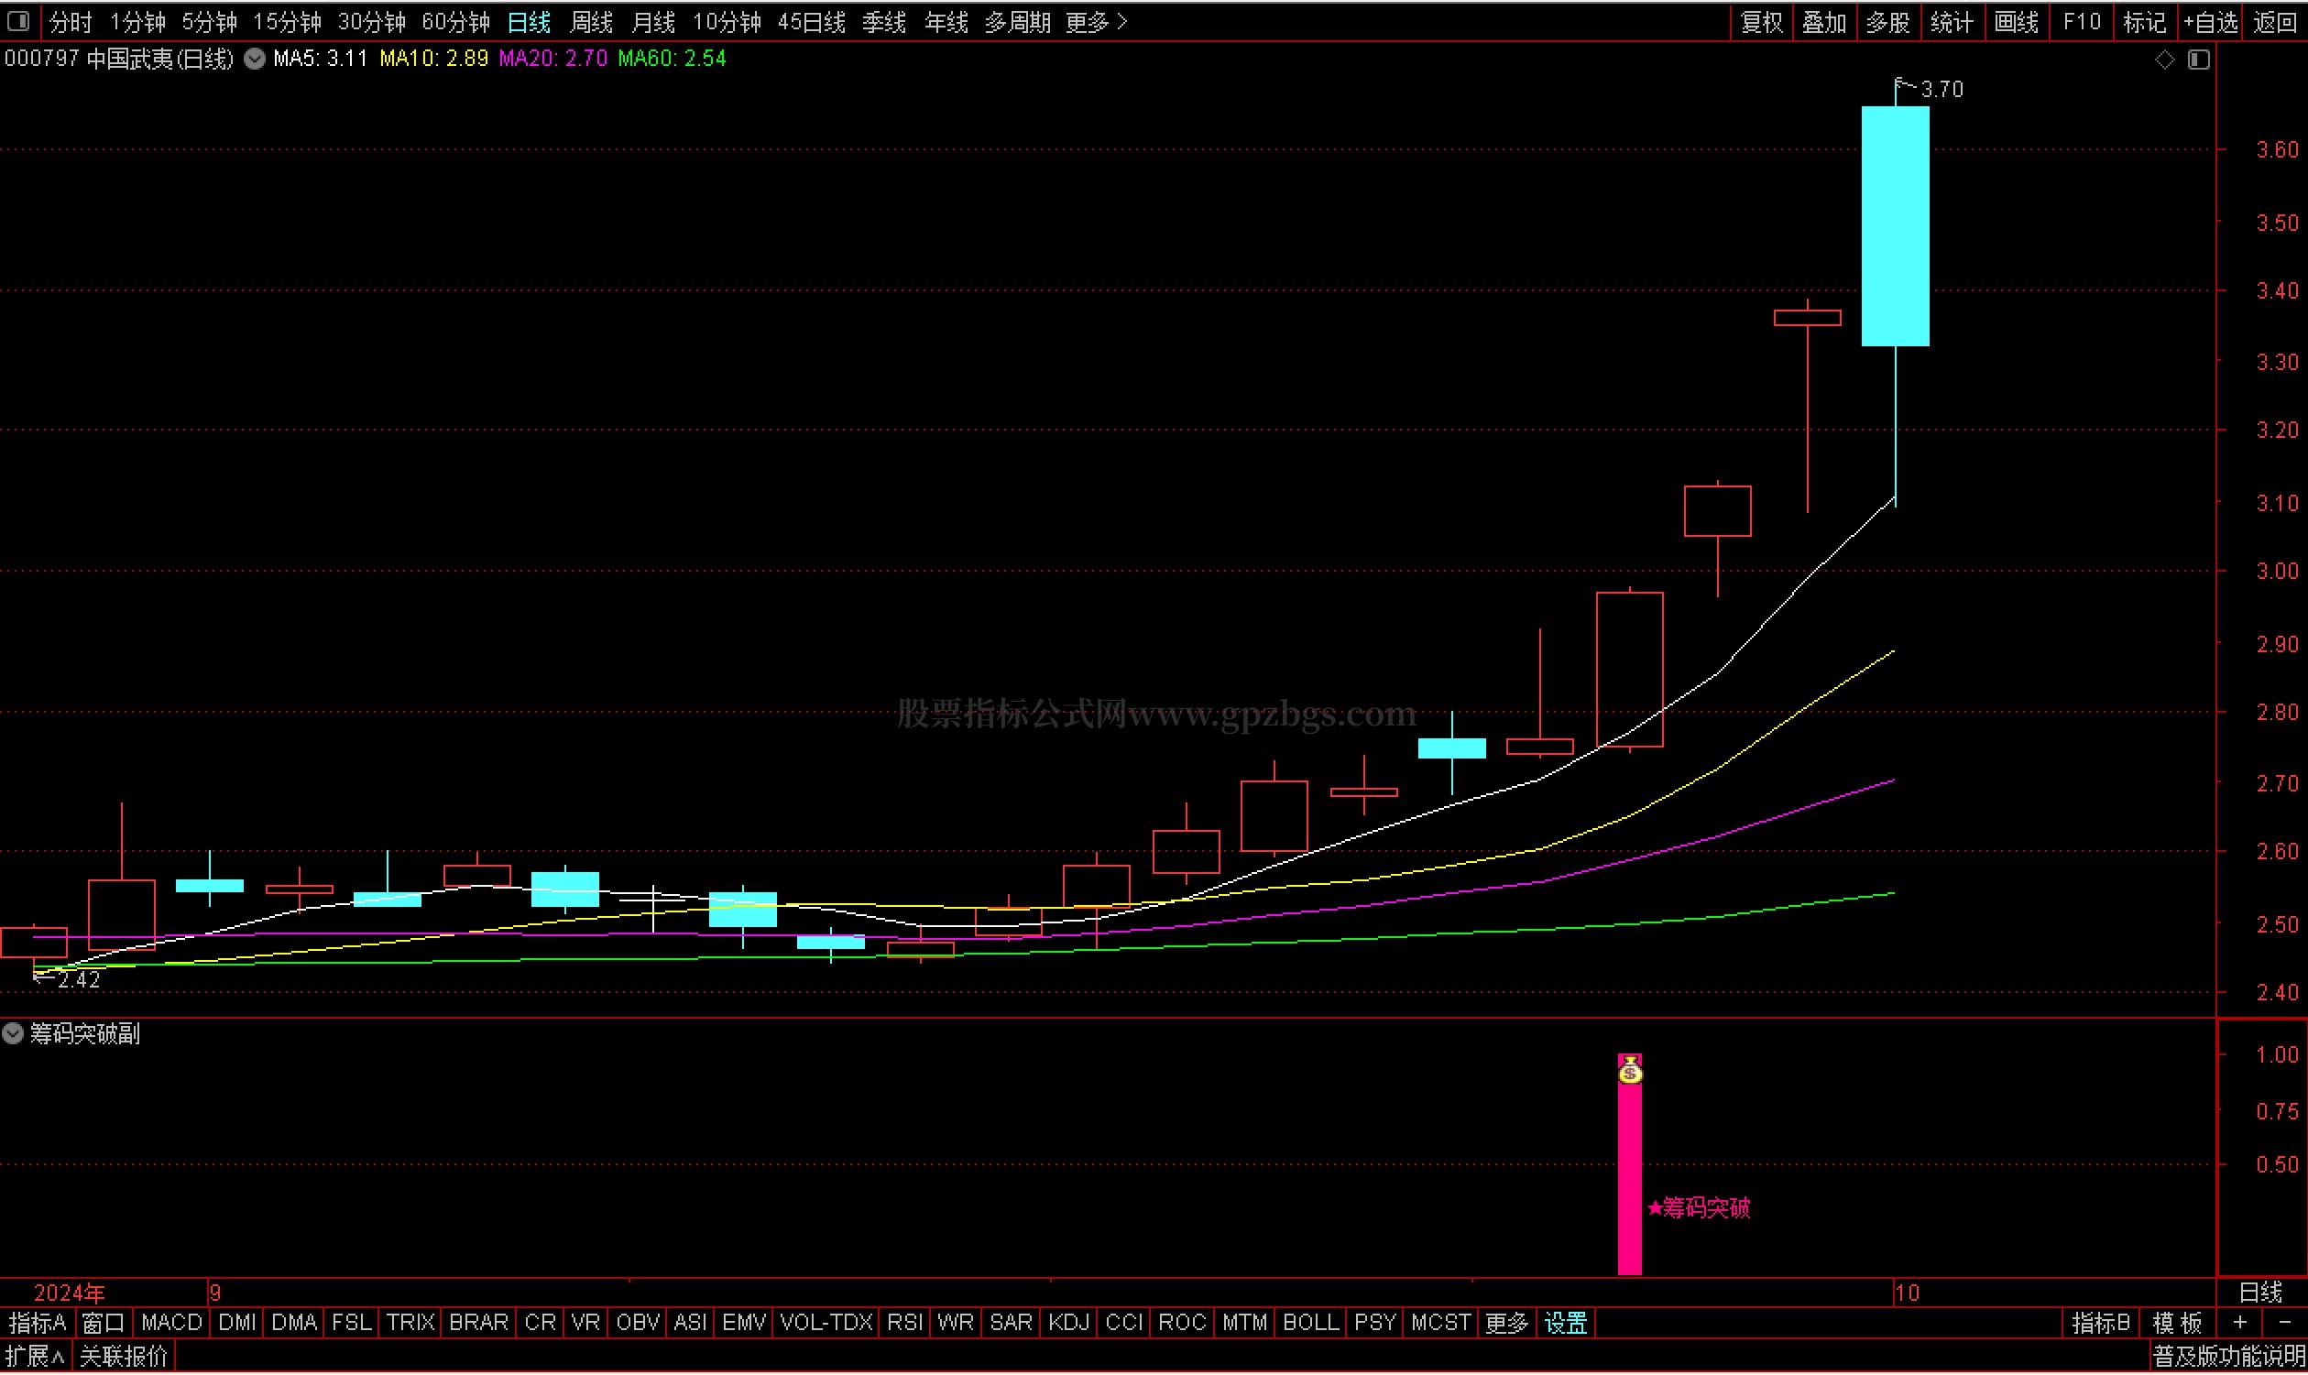2308x1375 pixels.
Task: Toggle the 复权 price adjustment option
Action: click(1761, 21)
